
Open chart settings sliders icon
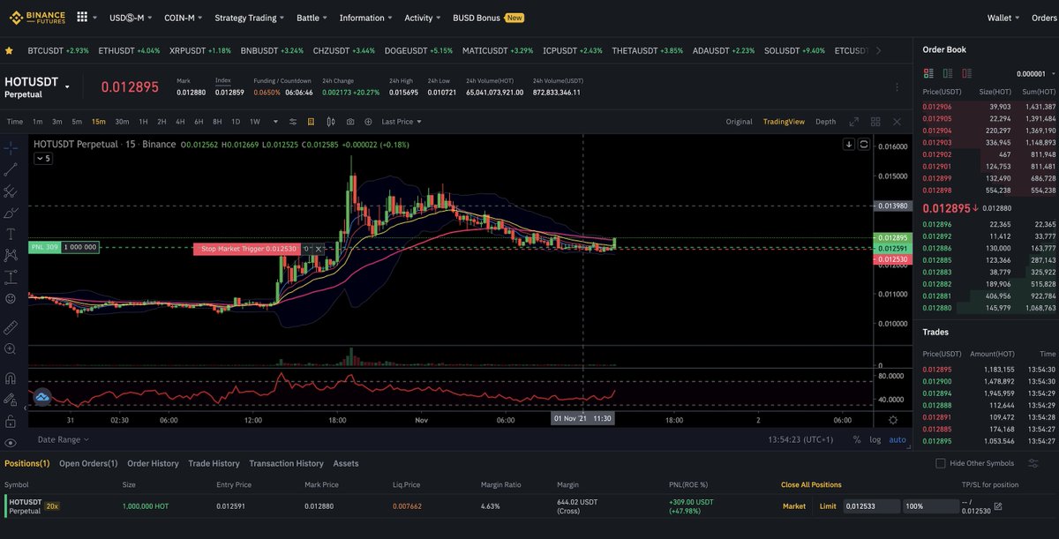(292, 122)
